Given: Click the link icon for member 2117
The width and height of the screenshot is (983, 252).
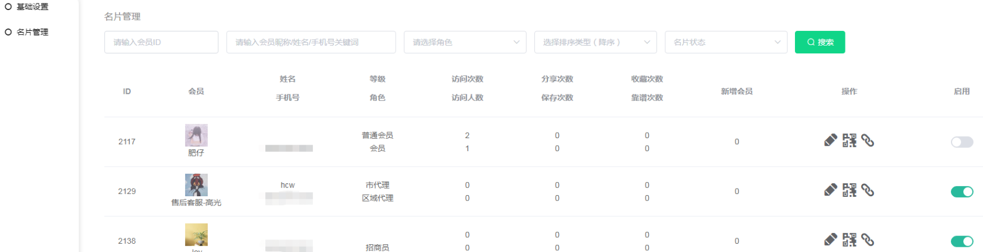Looking at the screenshot, I should coord(868,141).
